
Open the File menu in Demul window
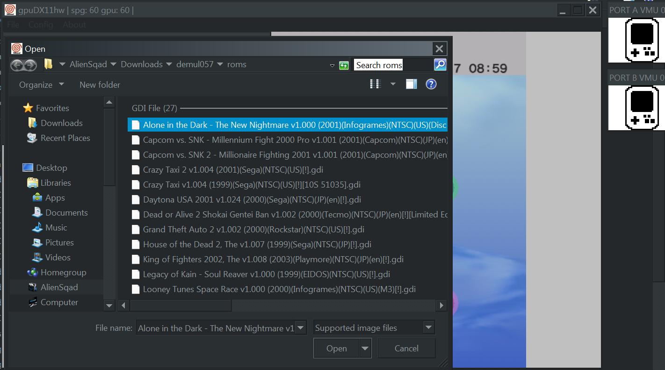pos(13,25)
